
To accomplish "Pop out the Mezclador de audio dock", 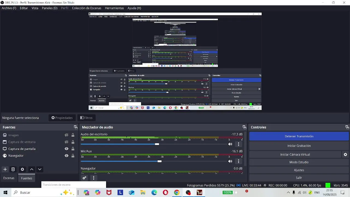I will (244, 127).
